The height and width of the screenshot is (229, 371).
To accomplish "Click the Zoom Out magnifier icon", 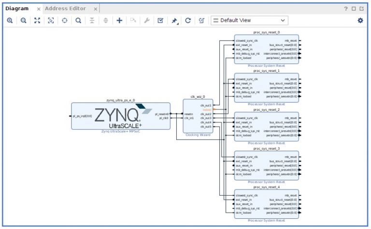I will (23, 21).
